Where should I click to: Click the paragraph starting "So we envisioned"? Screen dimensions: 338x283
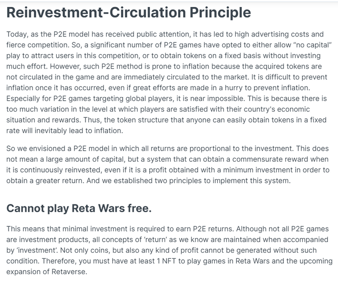click(168, 164)
